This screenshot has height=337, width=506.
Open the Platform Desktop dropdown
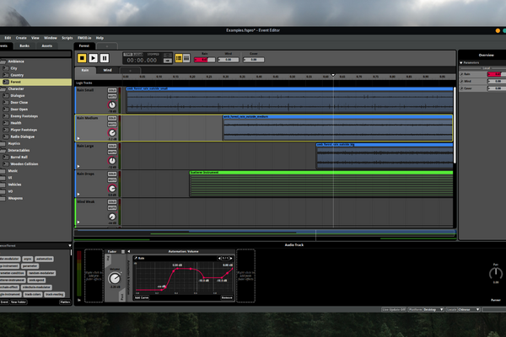coord(426,309)
